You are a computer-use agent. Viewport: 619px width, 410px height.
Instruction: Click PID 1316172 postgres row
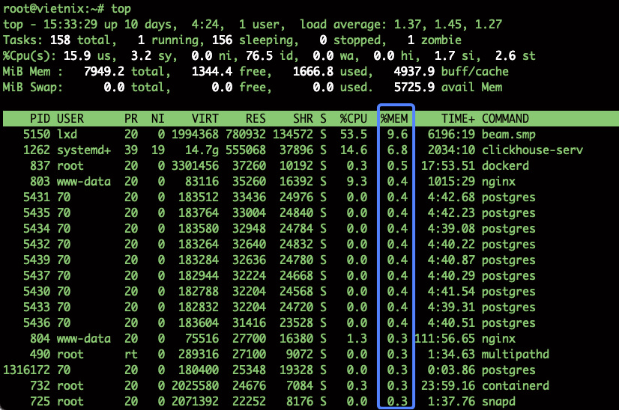(x=26, y=370)
